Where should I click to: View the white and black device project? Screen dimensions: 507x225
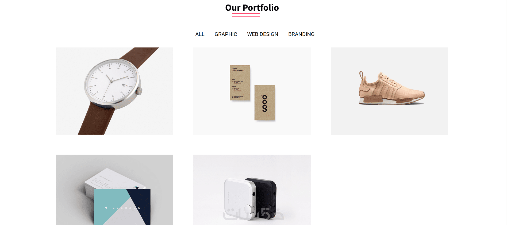tap(252, 190)
